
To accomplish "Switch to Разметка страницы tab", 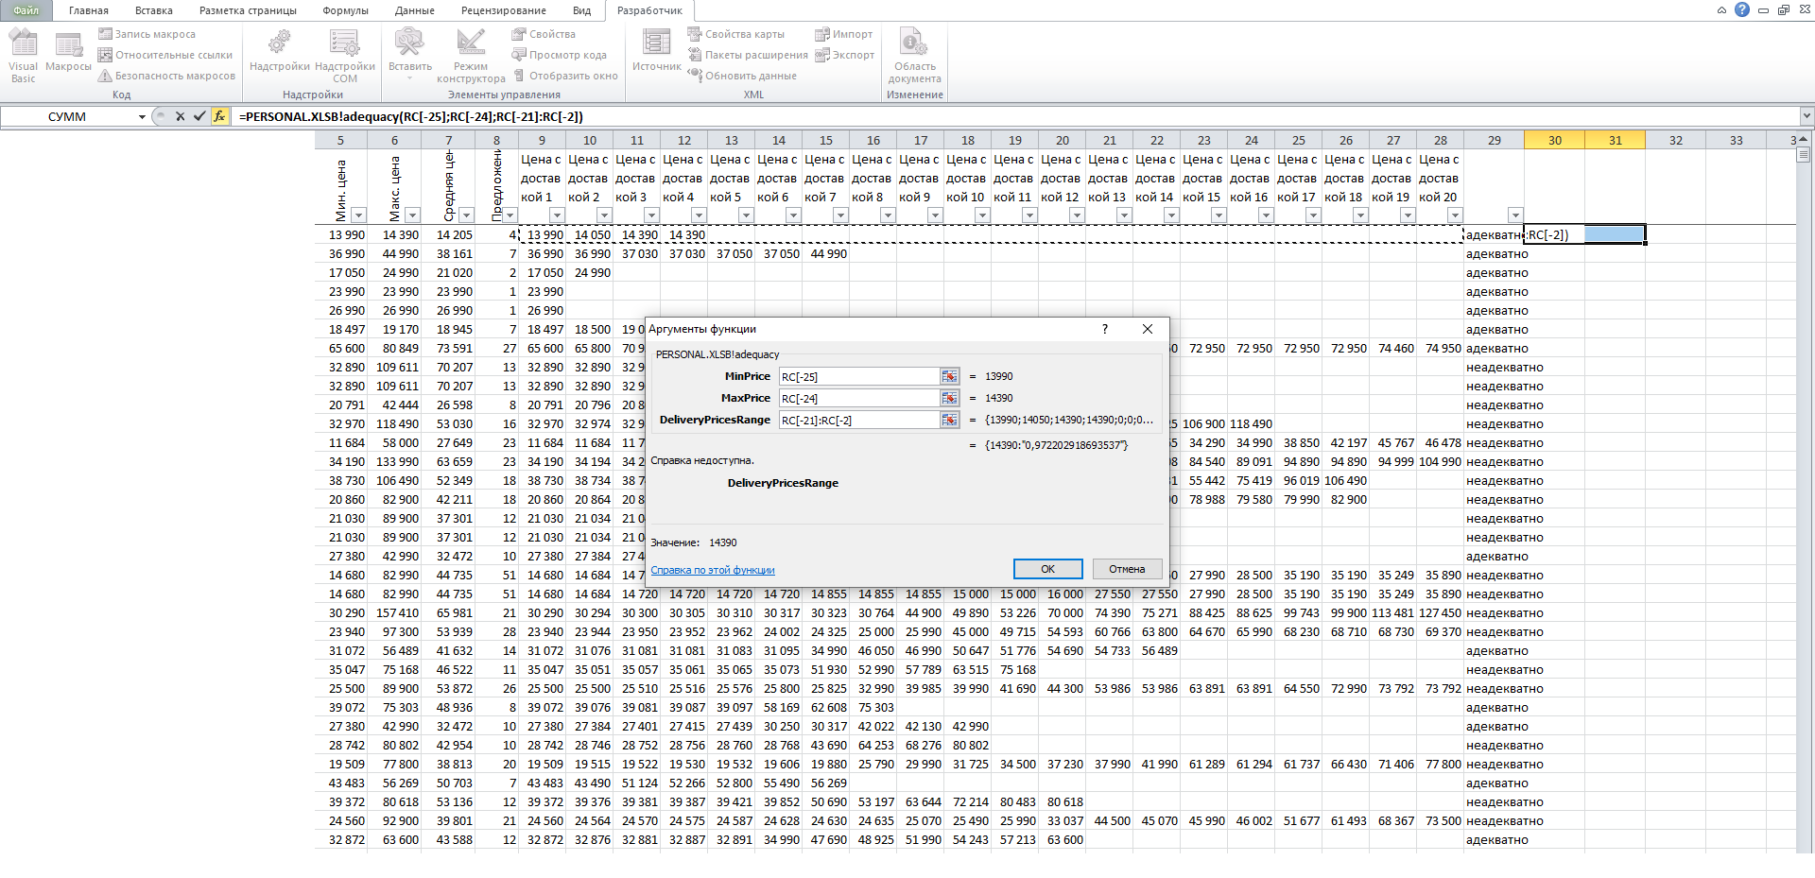I will (248, 10).
